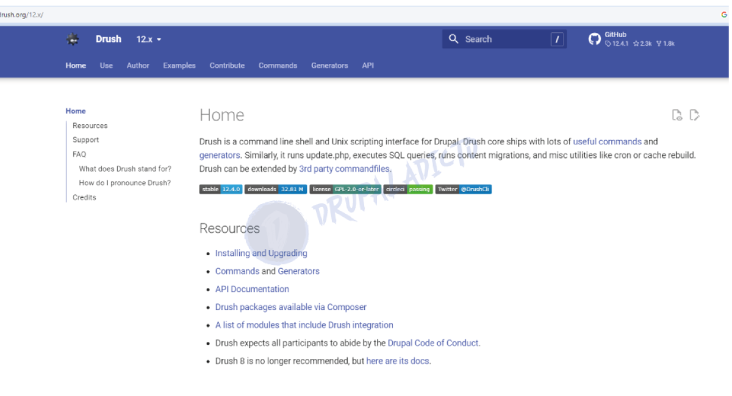Jump to Support in the sidebar
732x396 pixels.
(85, 140)
